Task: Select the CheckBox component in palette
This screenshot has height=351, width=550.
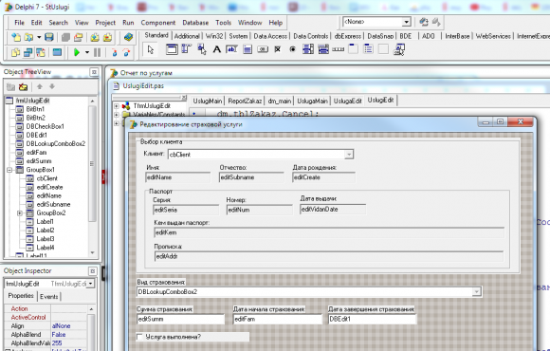Action: 278,49
